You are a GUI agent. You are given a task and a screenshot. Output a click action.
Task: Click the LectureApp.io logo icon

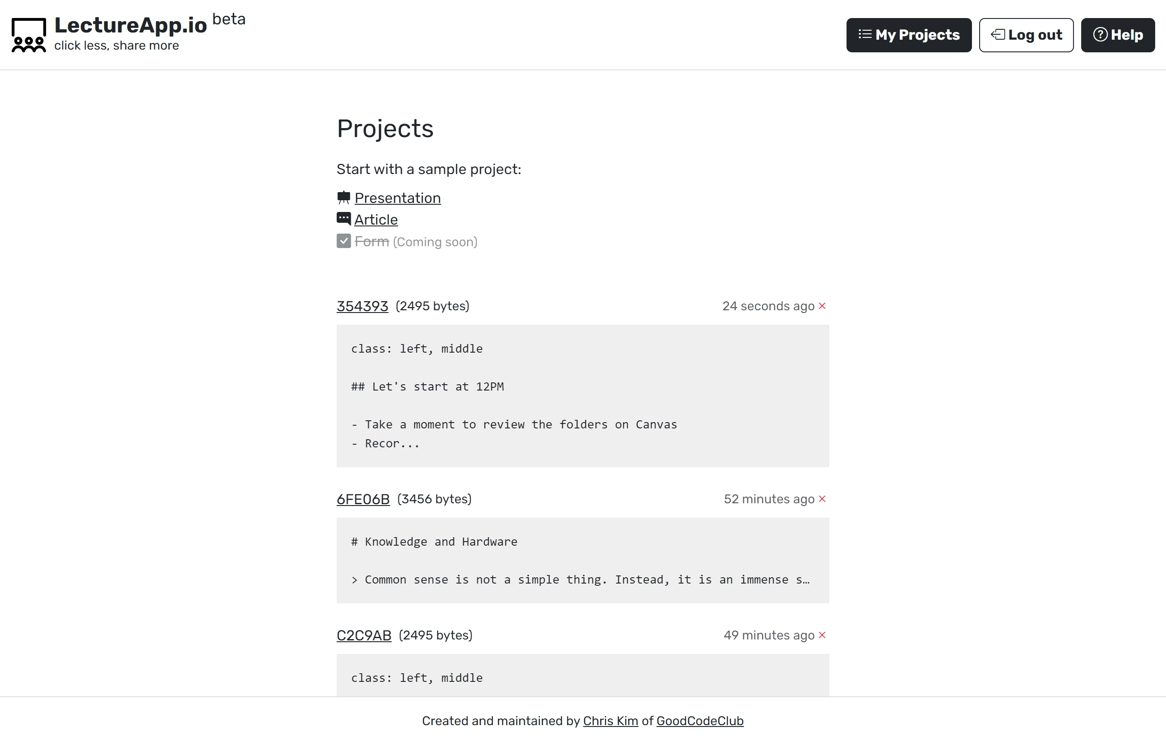tap(28, 35)
